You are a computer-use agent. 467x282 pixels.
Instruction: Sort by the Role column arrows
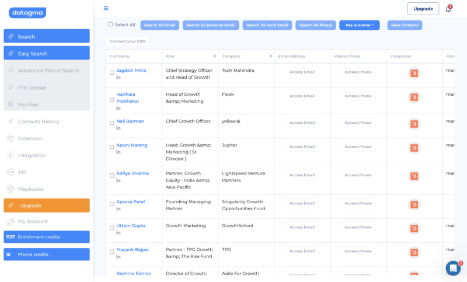(215, 56)
